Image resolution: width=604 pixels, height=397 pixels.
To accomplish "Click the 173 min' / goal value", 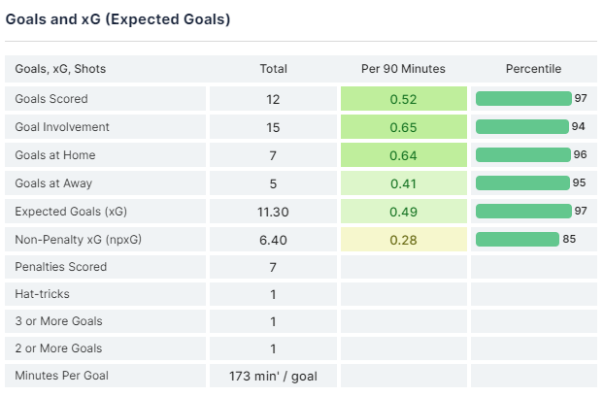I will pyautogui.click(x=273, y=376).
